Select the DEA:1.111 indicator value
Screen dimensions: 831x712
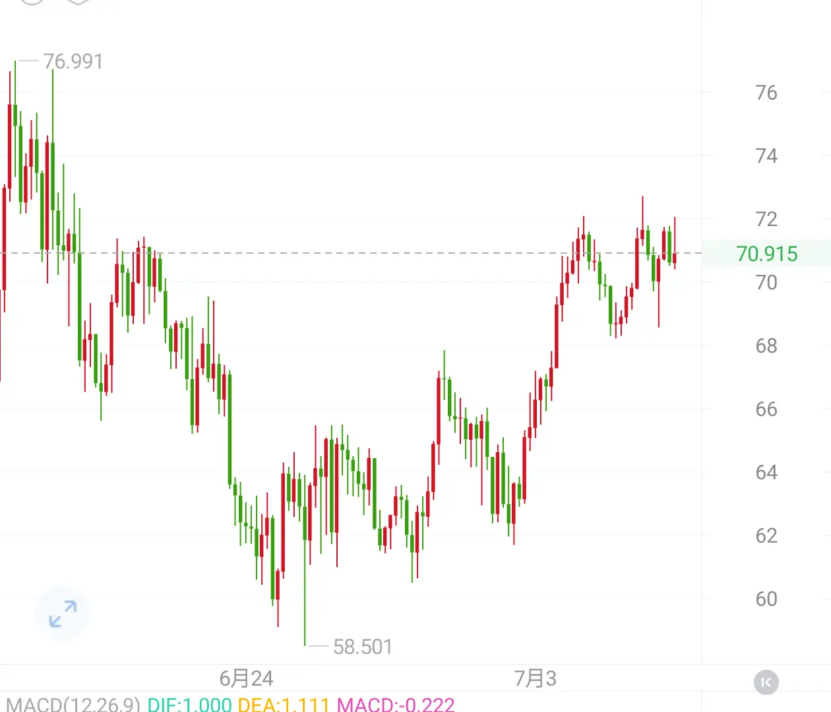[x=284, y=703]
